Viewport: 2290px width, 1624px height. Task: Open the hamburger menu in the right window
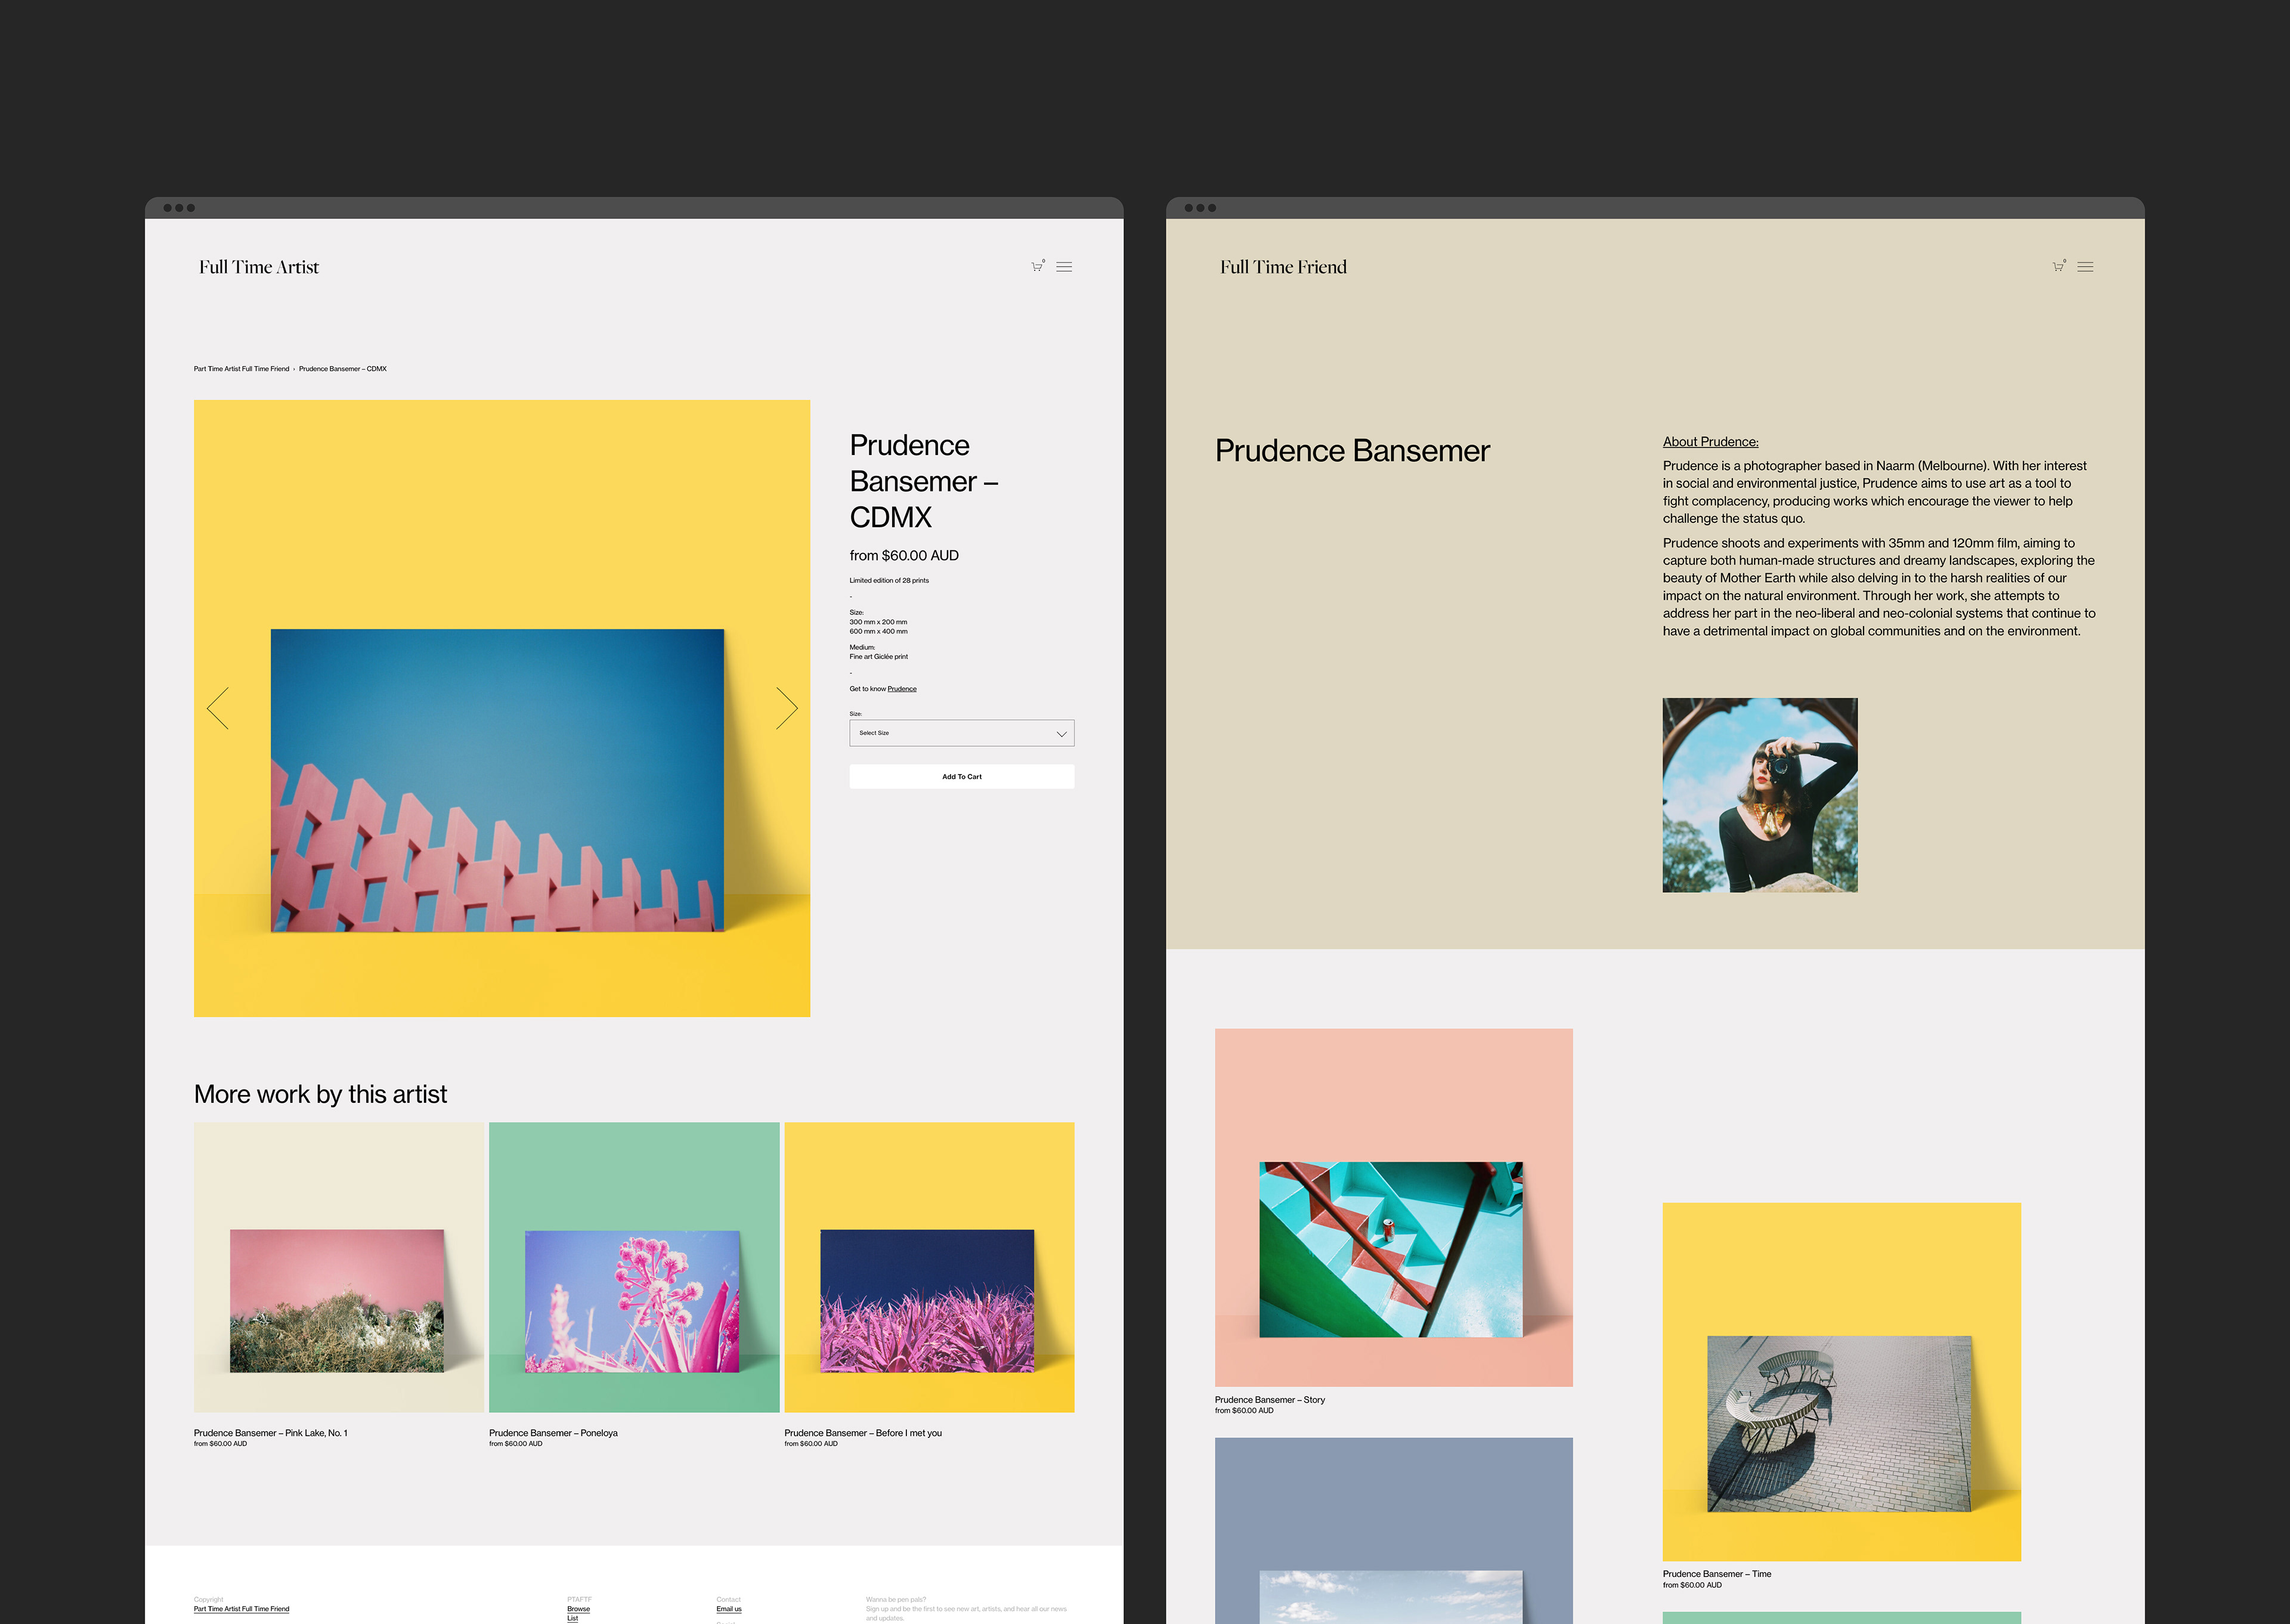pos(2085,267)
